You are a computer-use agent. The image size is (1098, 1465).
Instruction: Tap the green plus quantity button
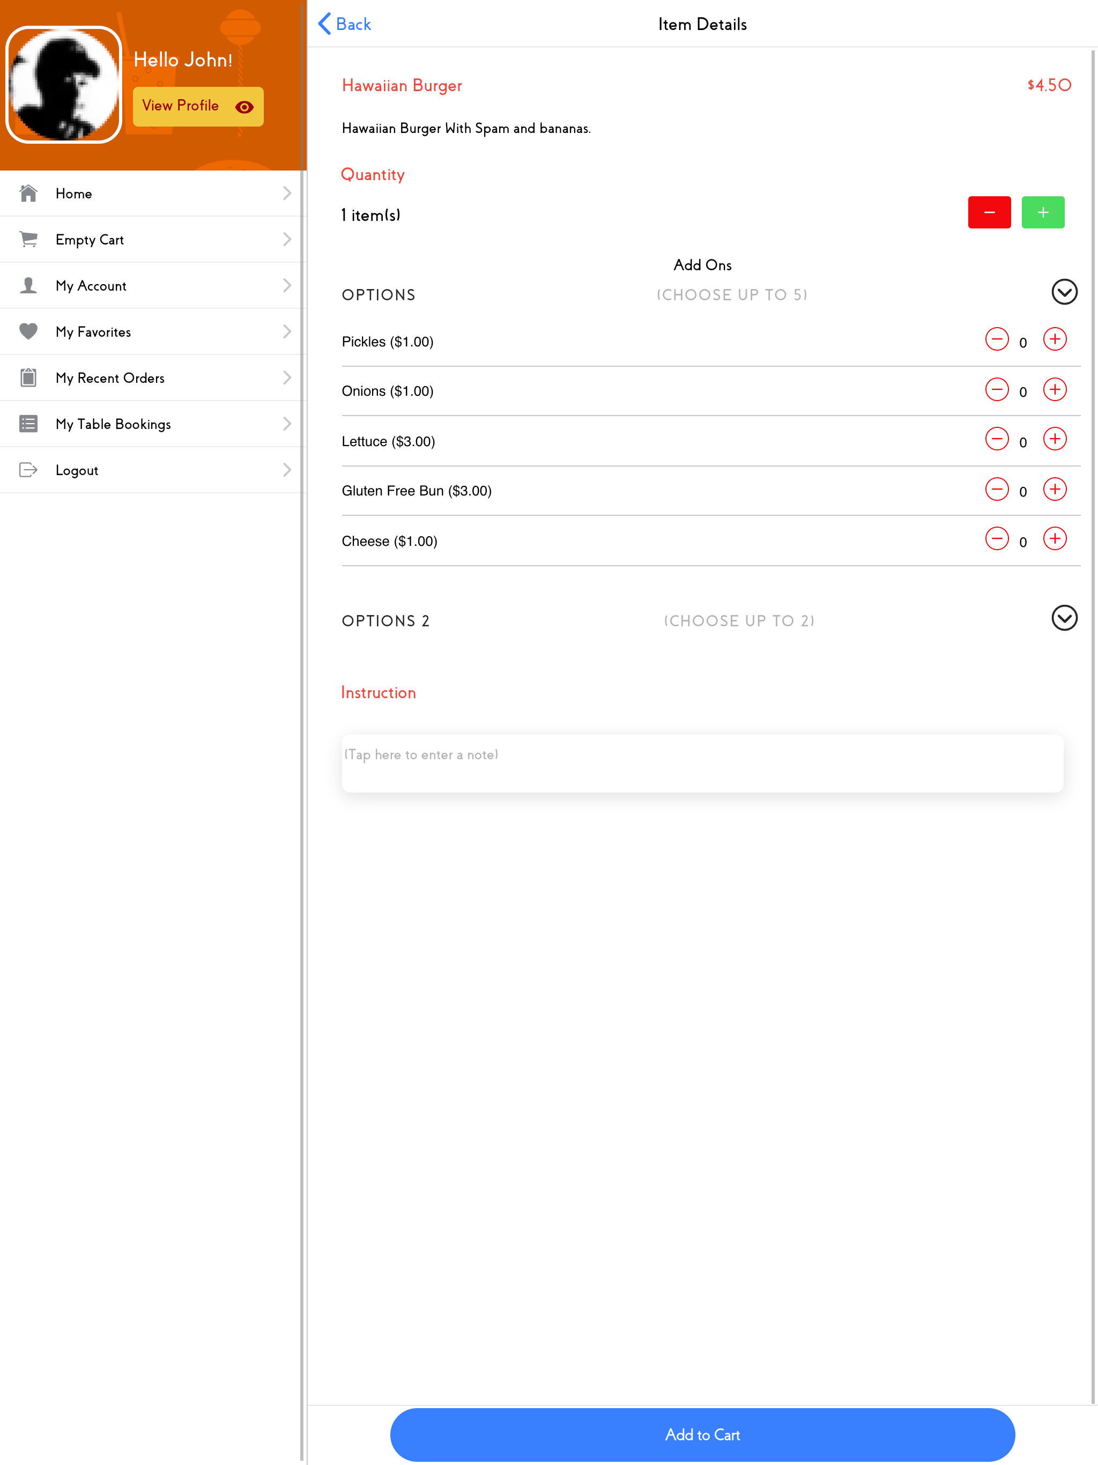pyautogui.click(x=1043, y=212)
